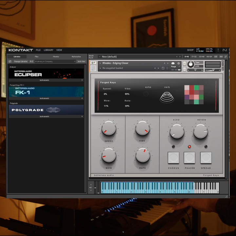
Task: Open the Purge dropdown menu
Action: pos(174,67)
